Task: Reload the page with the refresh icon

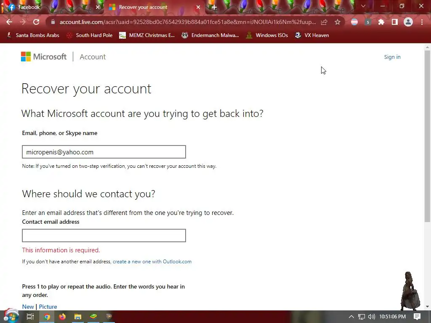Action: (36, 22)
